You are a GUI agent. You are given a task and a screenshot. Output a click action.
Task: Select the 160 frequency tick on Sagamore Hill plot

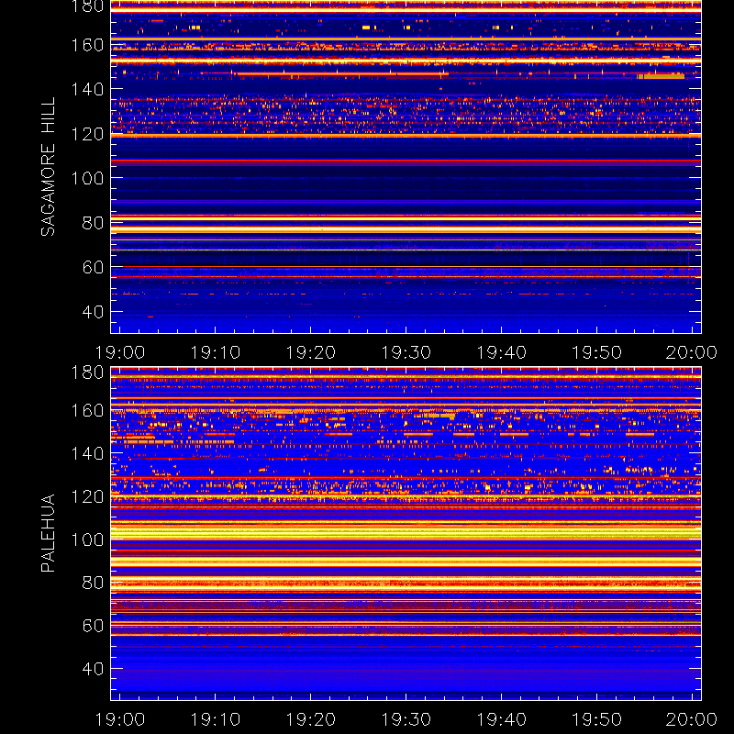pyautogui.click(x=87, y=45)
